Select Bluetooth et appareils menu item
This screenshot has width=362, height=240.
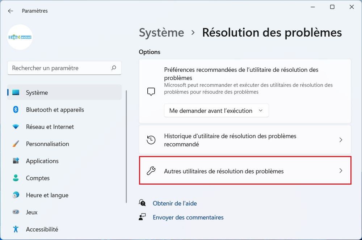coord(55,110)
